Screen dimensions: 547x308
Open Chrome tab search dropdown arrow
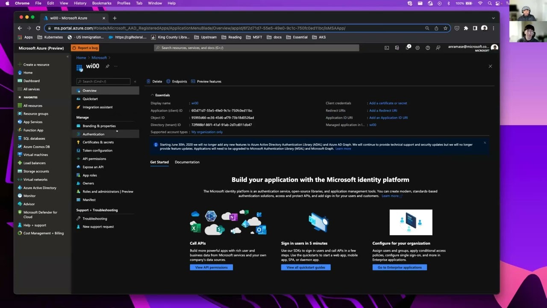(x=493, y=18)
